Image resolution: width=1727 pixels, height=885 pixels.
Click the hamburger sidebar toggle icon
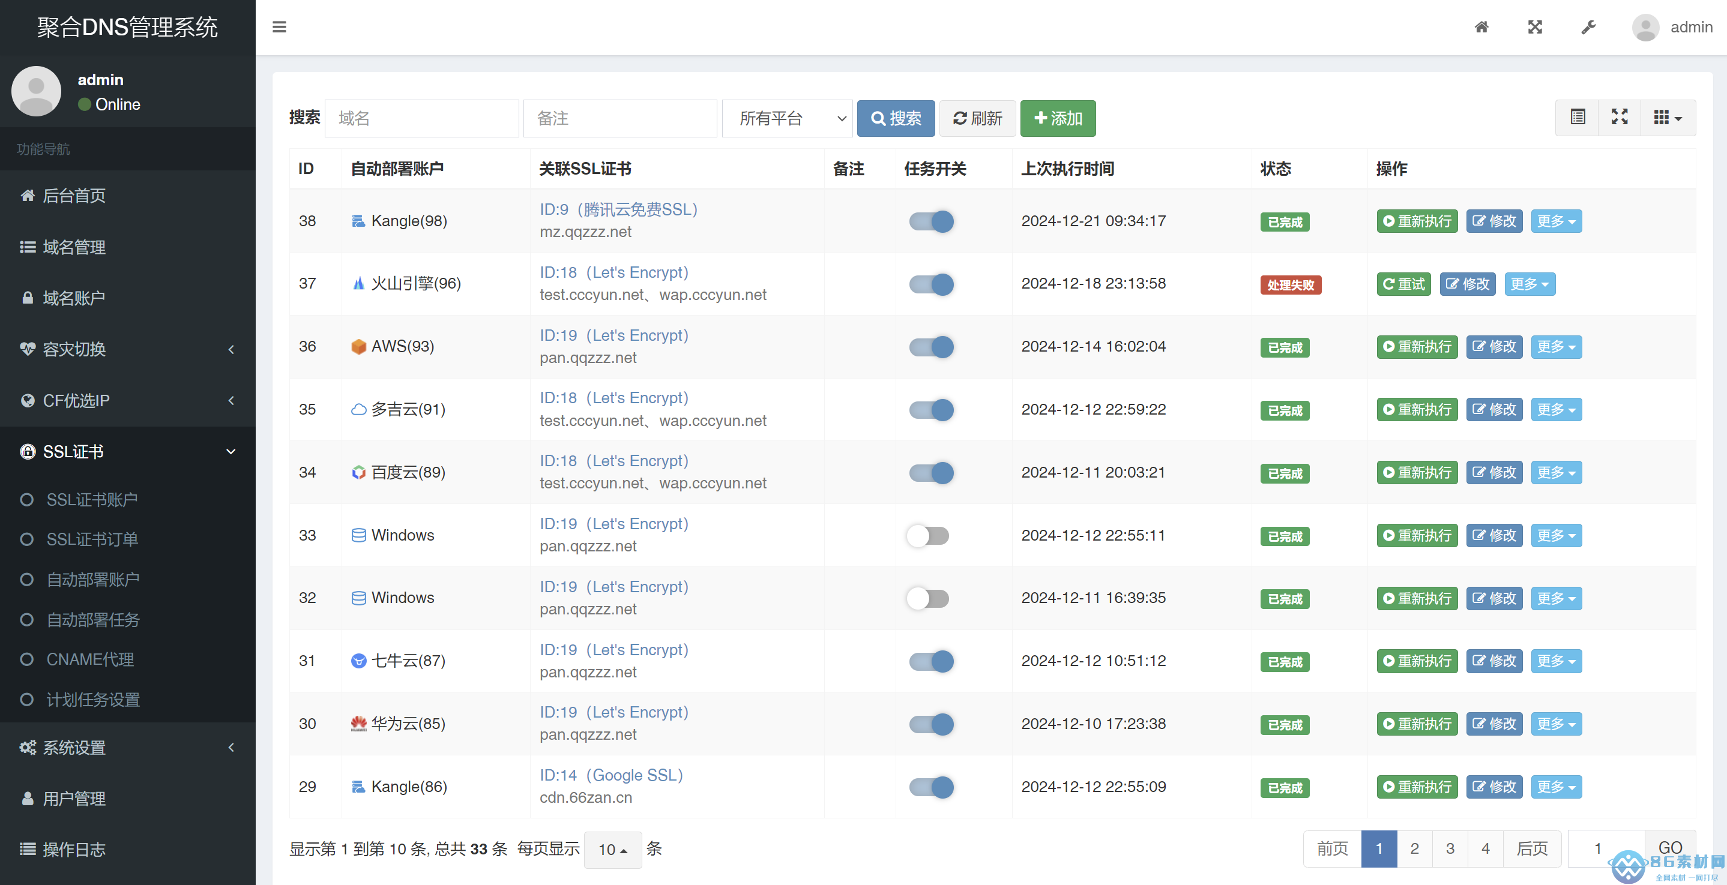pos(279,27)
